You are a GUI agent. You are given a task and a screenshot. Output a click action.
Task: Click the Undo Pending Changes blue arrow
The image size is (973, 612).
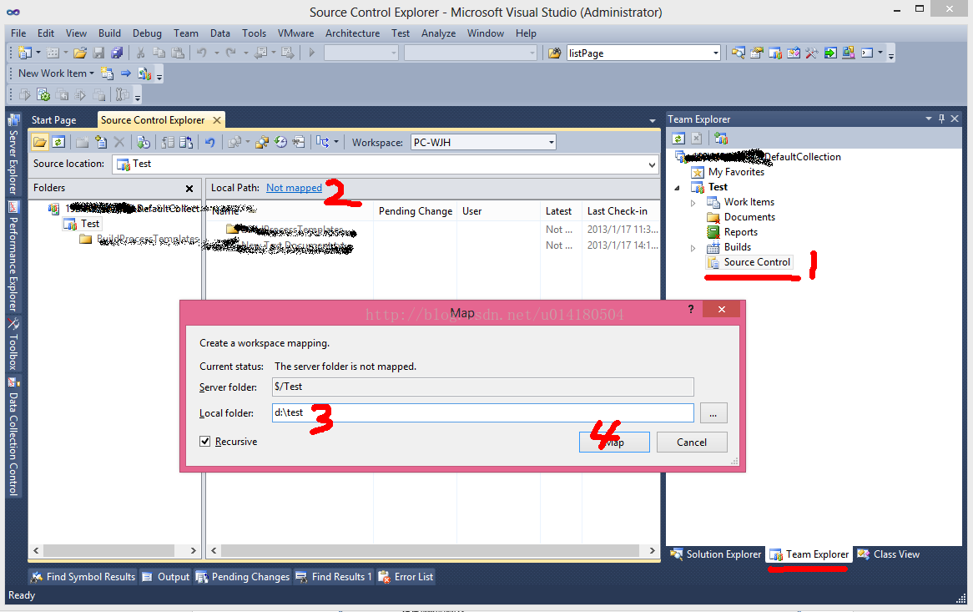coord(209,142)
